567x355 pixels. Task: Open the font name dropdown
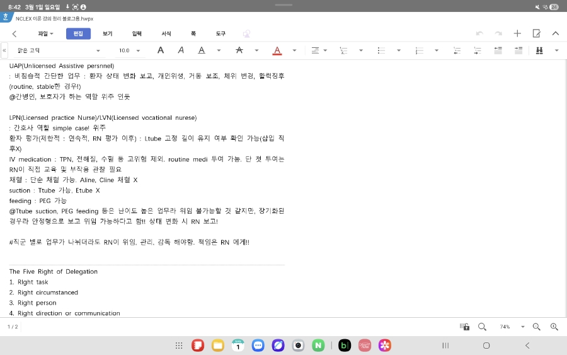point(98,50)
